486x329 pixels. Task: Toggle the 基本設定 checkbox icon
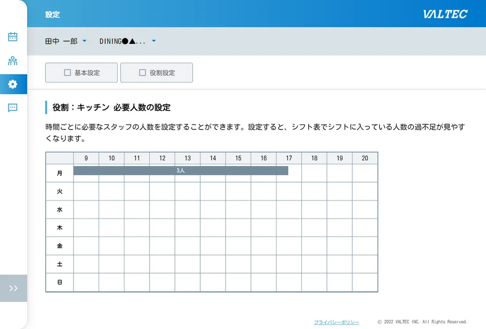tap(68, 73)
